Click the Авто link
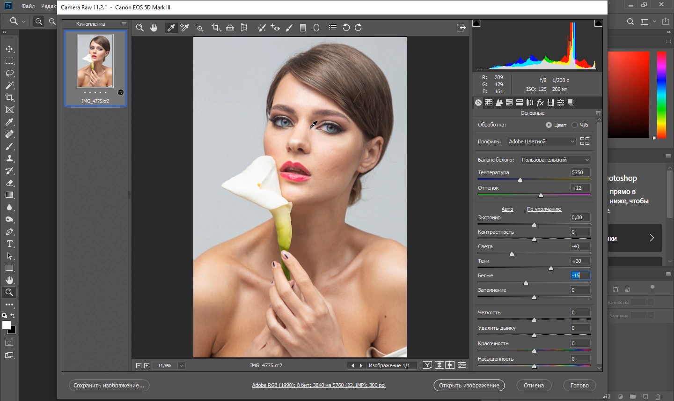674x401 pixels. point(507,209)
